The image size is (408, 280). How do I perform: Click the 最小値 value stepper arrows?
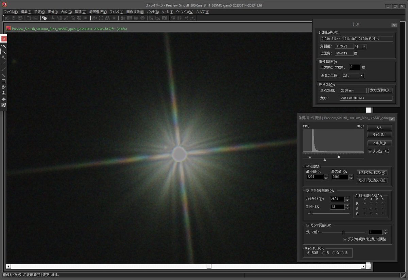point(326,177)
